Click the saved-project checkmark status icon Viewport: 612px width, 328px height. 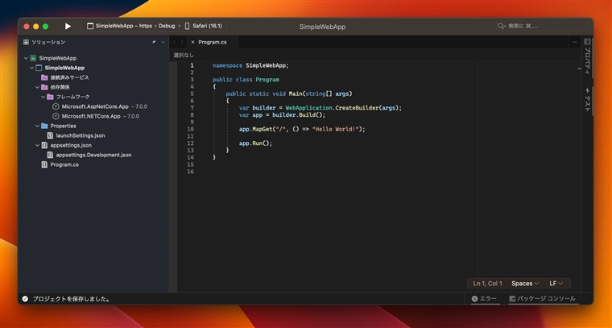click(x=25, y=299)
